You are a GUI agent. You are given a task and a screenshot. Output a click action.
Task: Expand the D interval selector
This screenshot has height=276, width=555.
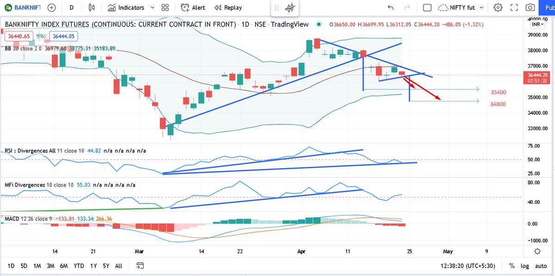click(71, 7)
